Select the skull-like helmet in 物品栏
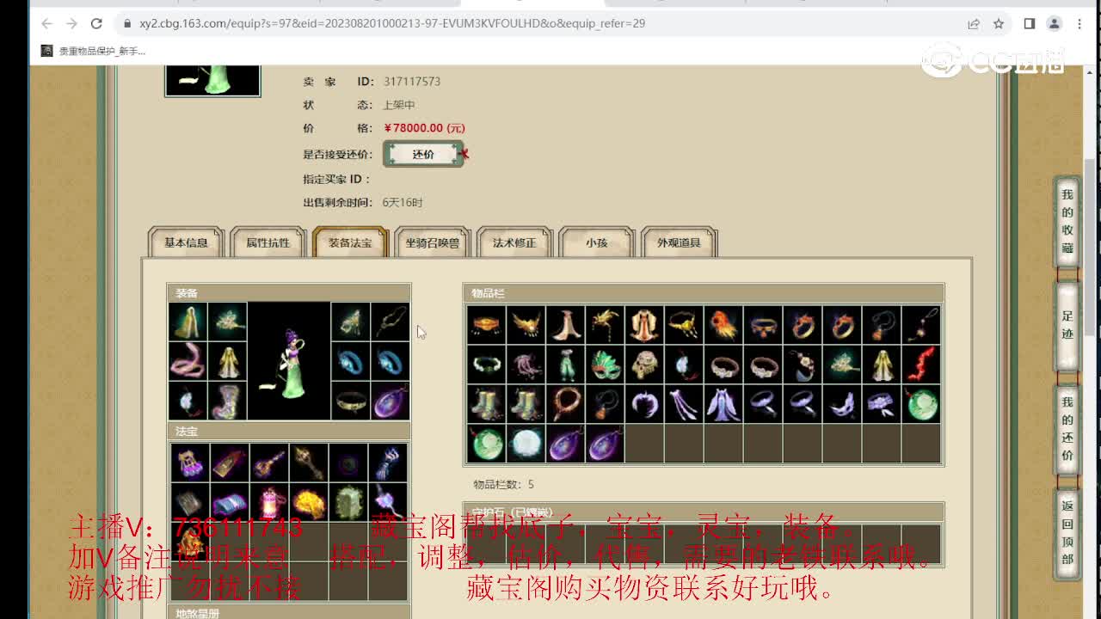 tap(644, 365)
